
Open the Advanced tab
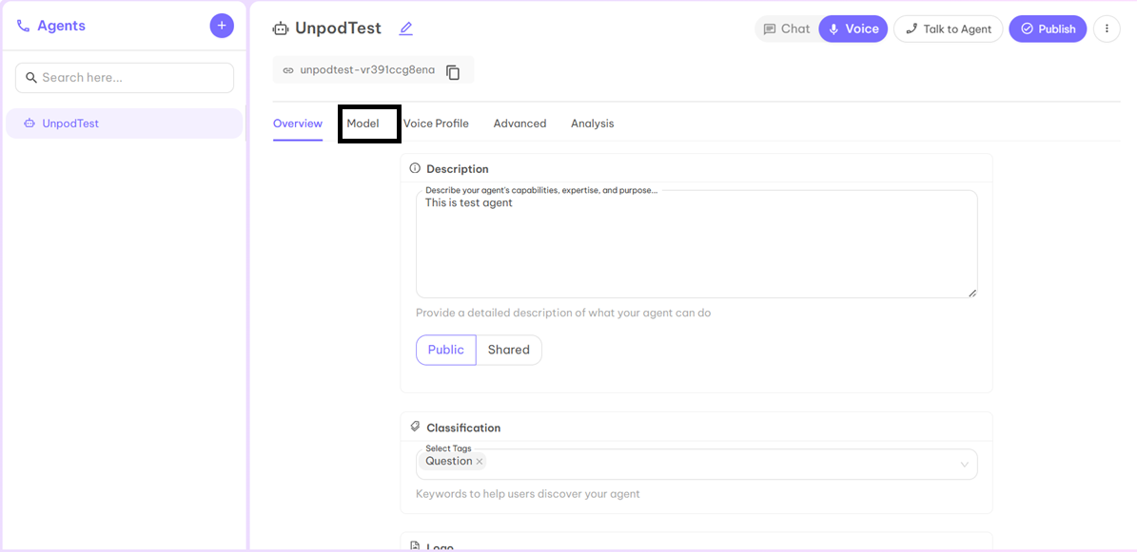tap(519, 124)
